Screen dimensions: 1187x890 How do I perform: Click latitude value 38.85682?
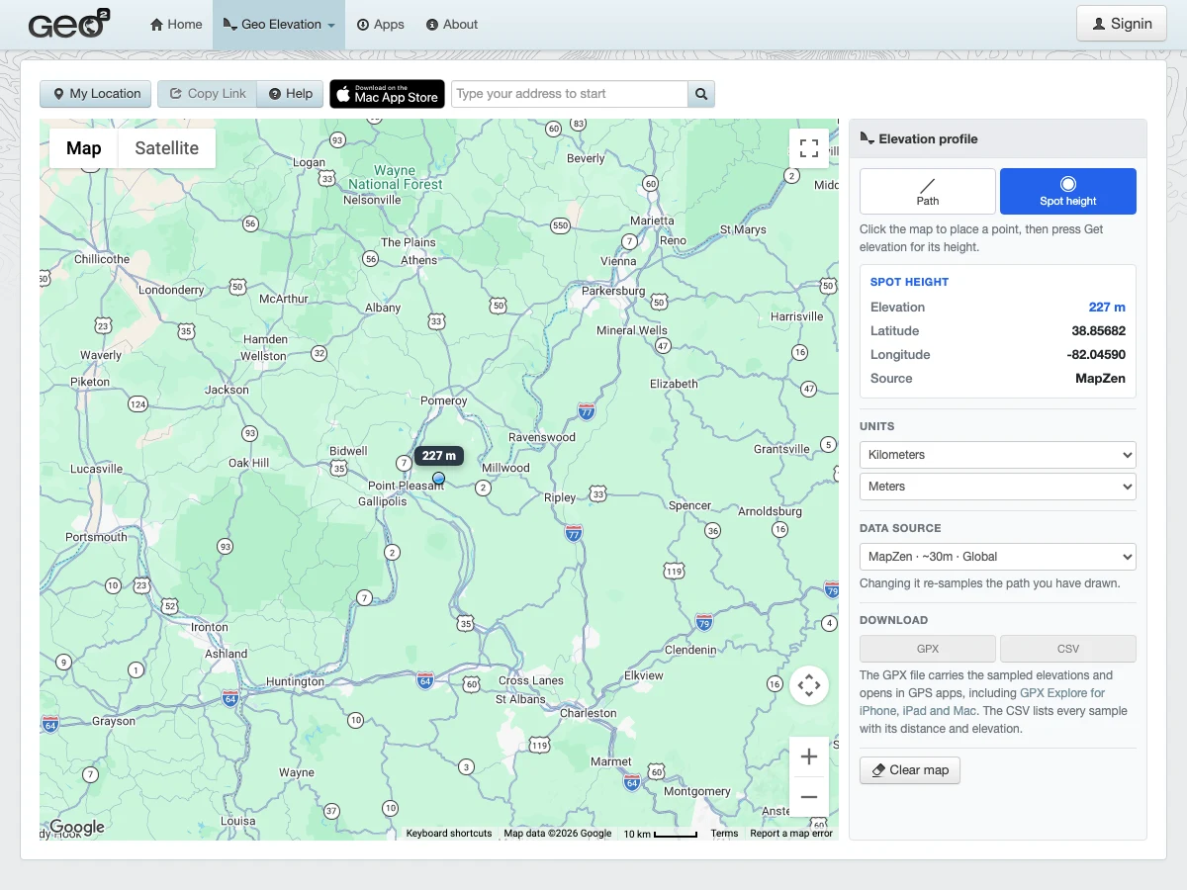(x=1098, y=331)
